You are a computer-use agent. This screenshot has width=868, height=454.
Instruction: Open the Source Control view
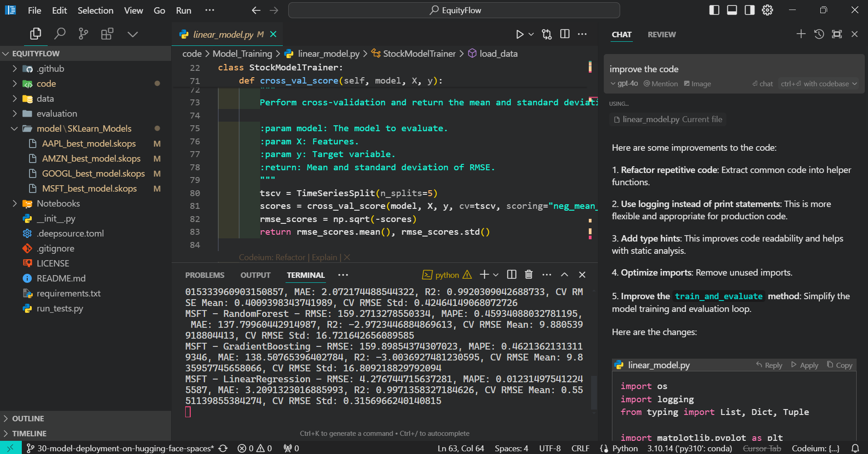(x=83, y=34)
